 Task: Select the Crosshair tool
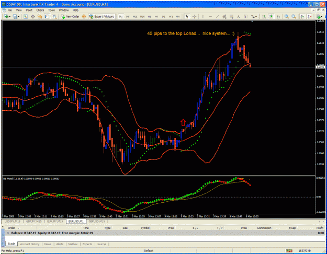[x=194, y=16]
